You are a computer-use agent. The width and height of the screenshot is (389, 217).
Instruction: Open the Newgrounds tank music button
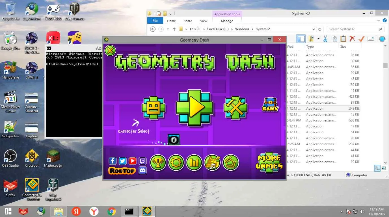(x=212, y=162)
